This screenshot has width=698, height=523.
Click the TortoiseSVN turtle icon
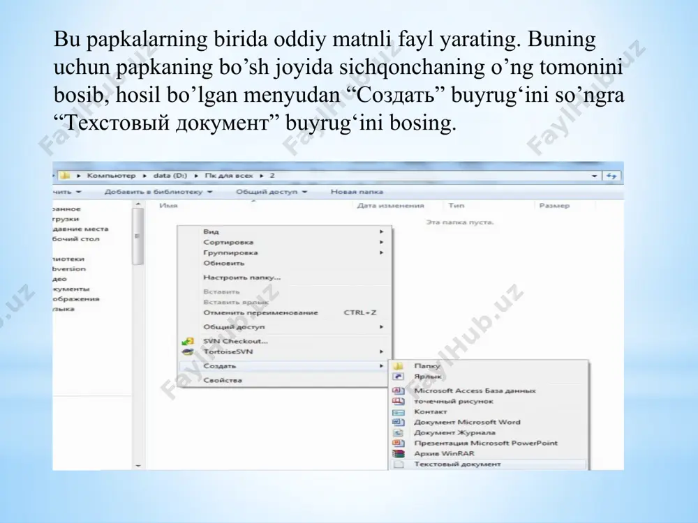point(188,351)
